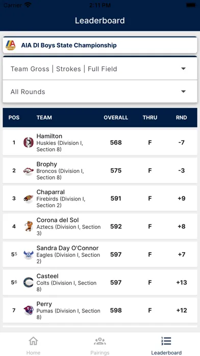Open the Home tab
The height and width of the screenshot is (356, 200).
33,346
